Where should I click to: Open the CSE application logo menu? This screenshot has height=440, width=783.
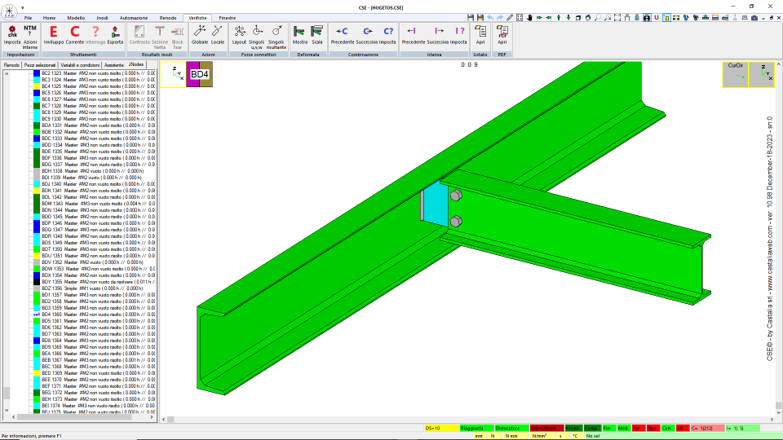9,11
